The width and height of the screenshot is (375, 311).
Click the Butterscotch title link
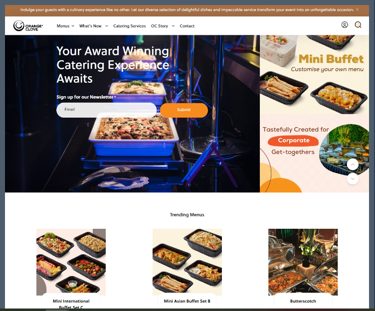[x=303, y=301]
